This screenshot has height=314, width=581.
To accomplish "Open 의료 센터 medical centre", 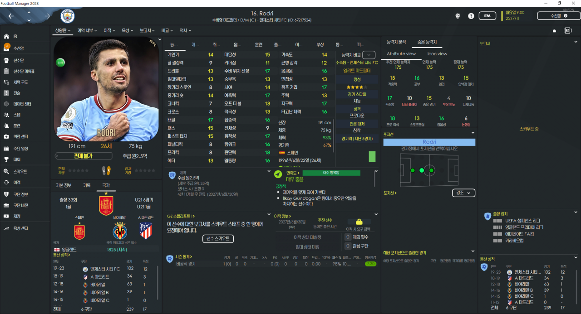I will (x=20, y=136).
